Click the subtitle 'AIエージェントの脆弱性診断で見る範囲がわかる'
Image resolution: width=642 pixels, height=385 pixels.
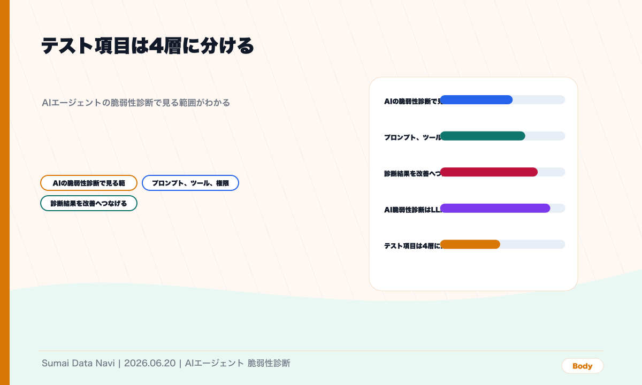[x=136, y=103]
